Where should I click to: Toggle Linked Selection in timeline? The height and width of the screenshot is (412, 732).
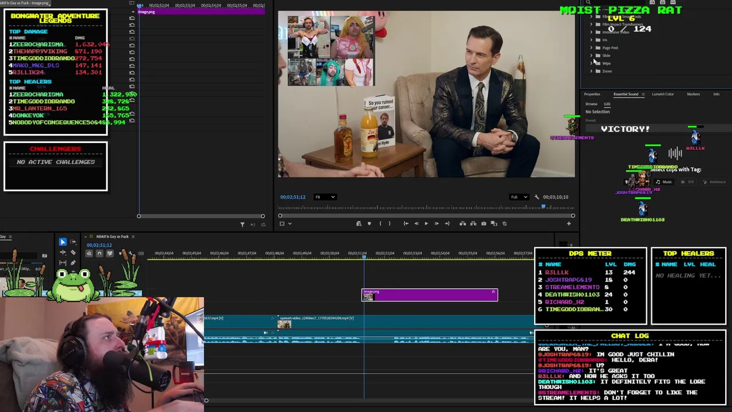[x=110, y=253]
